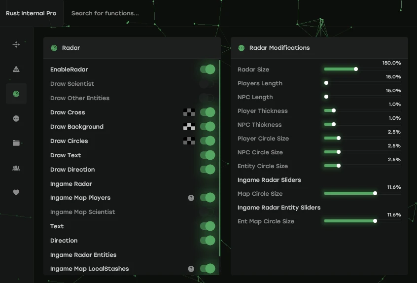The height and width of the screenshot is (283, 417).
Task: Click the Ingame Radar Sliders heading
Action: tap(269, 180)
